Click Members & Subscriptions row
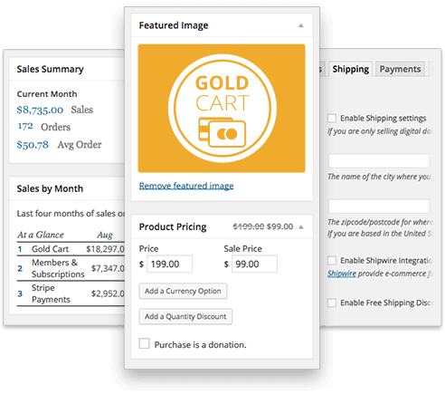This screenshot has width=445, height=394. (x=71, y=268)
